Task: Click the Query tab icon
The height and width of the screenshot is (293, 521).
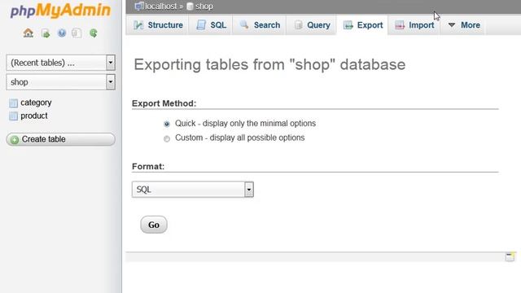Action: click(x=299, y=25)
